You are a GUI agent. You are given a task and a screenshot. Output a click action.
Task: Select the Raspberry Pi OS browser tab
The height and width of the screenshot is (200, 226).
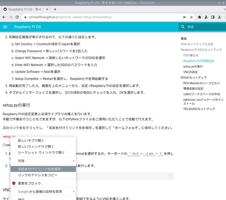tap(26, 9)
